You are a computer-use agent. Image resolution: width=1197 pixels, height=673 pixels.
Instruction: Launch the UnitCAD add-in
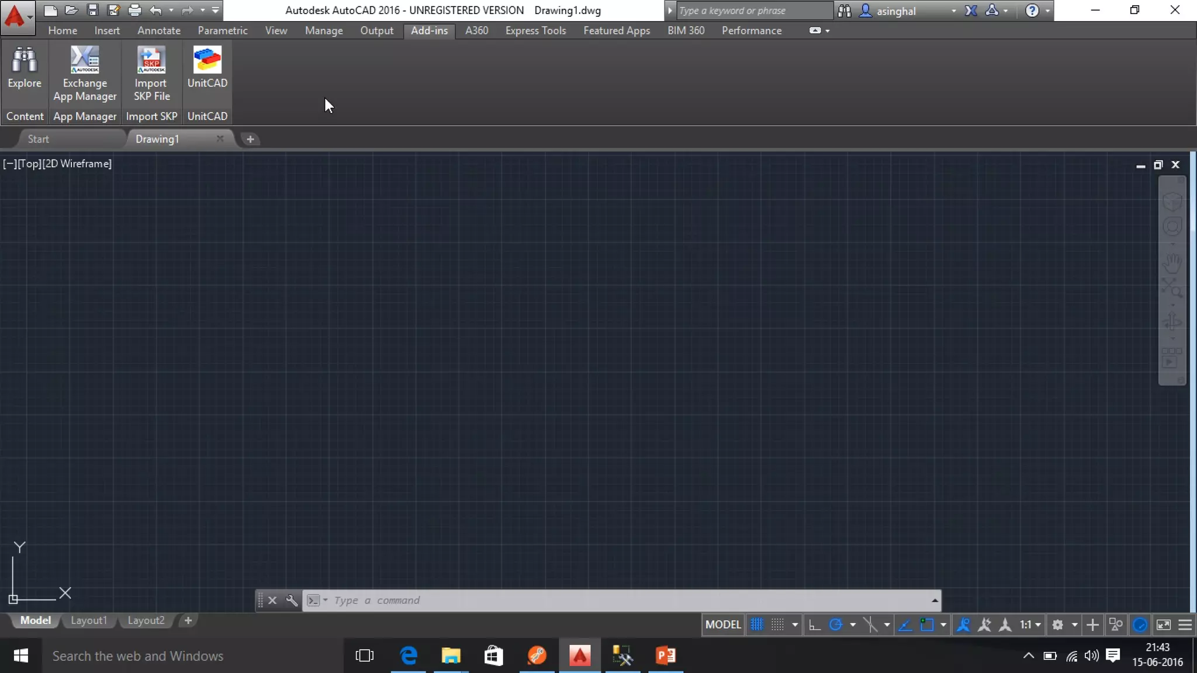[x=207, y=60]
